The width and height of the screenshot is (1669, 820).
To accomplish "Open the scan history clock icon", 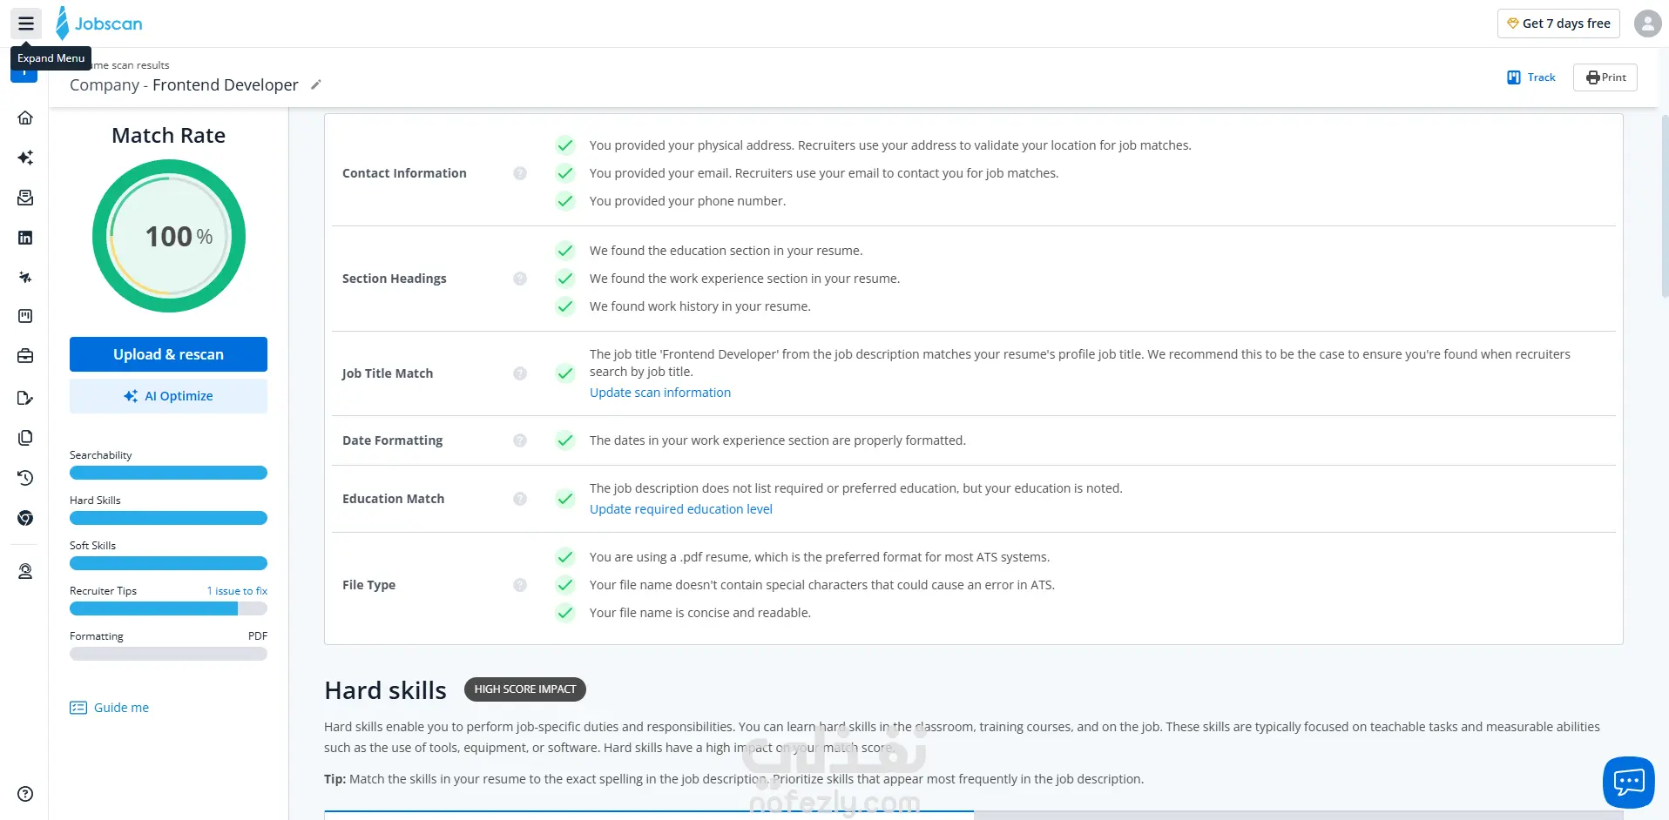I will click(x=25, y=478).
